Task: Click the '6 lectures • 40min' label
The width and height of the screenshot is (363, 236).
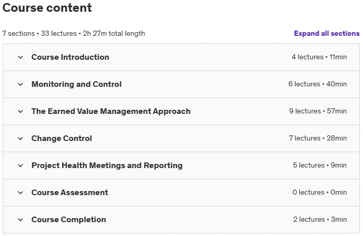Action: coord(318,84)
